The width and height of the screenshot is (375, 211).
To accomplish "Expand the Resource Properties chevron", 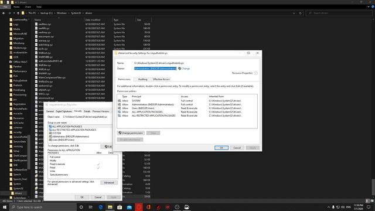I will click(x=255, y=73).
